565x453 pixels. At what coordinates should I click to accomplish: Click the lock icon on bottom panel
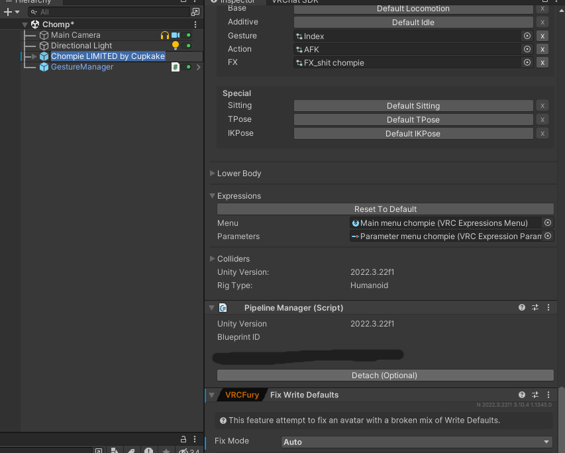click(183, 439)
